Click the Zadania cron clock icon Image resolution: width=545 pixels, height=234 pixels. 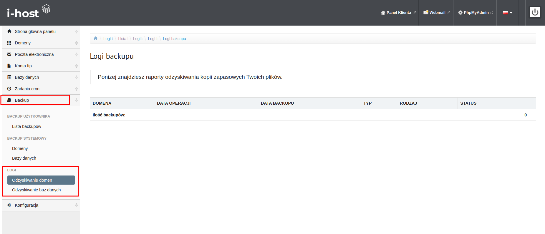click(9, 89)
